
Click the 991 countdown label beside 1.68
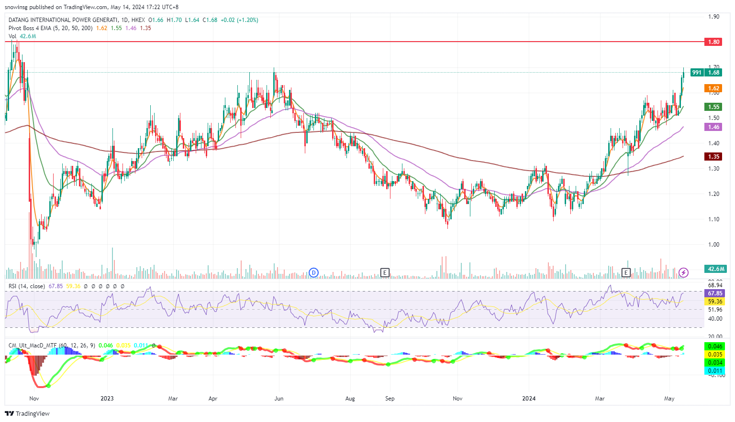697,73
